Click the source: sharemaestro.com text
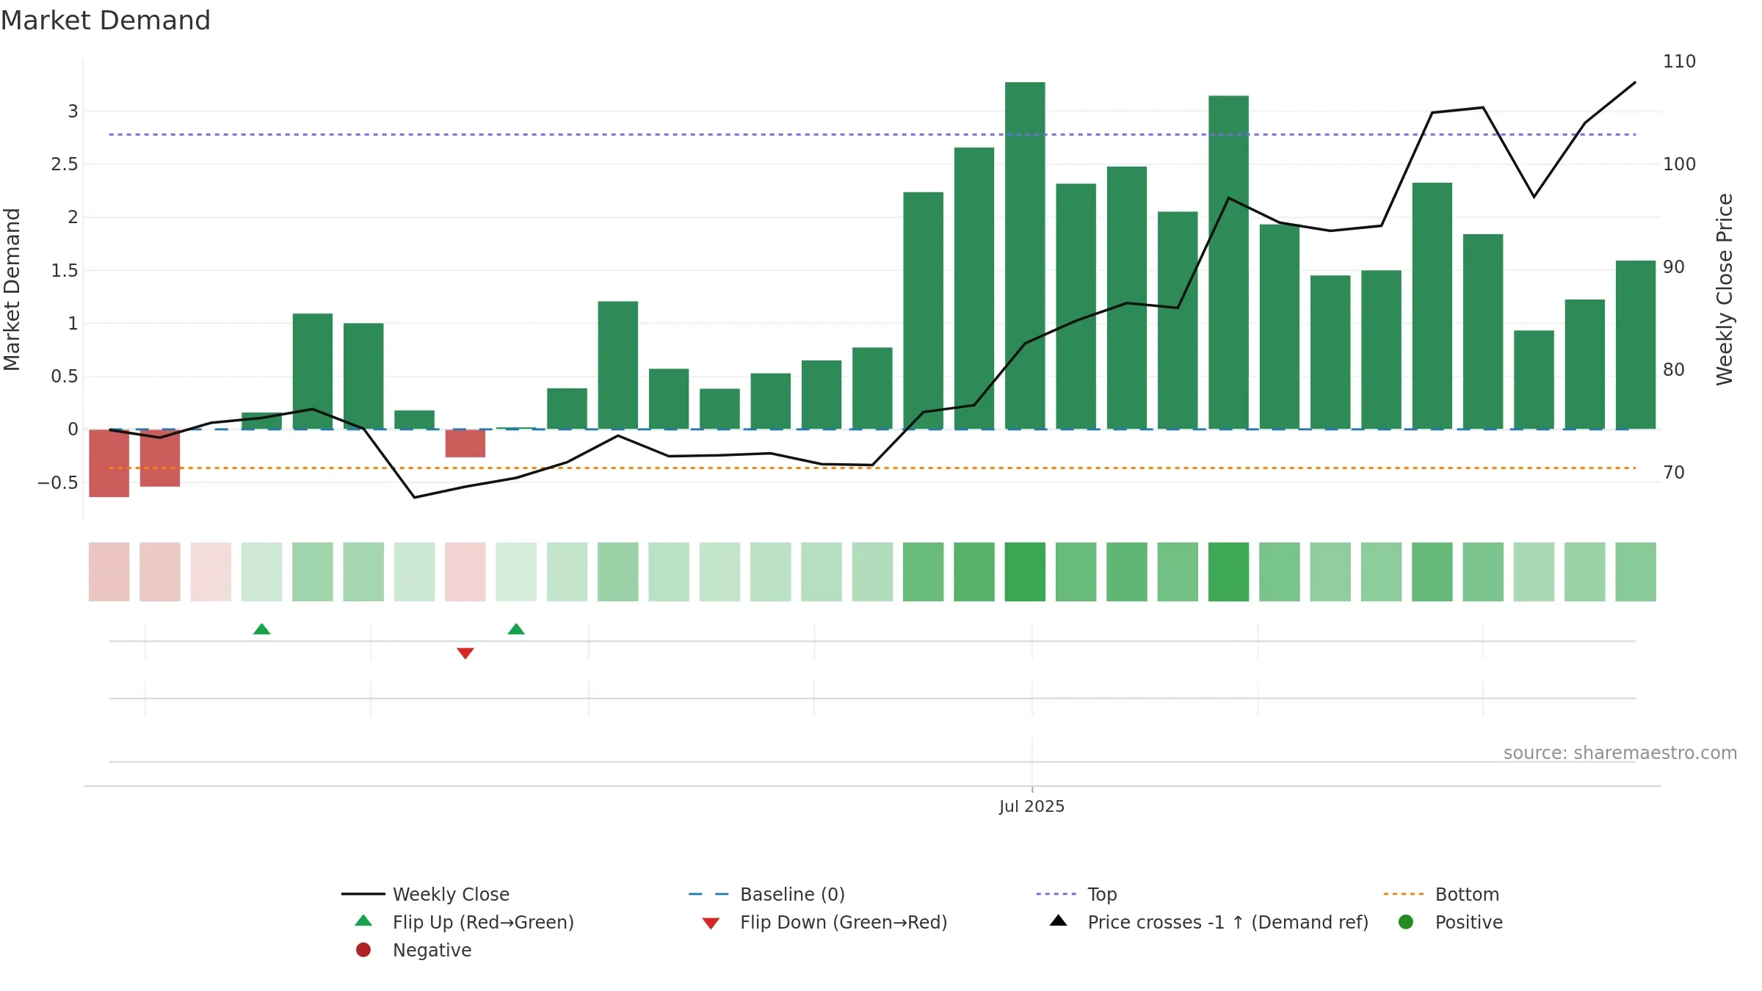The width and height of the screenshot is (1762, 991). 1620,753
